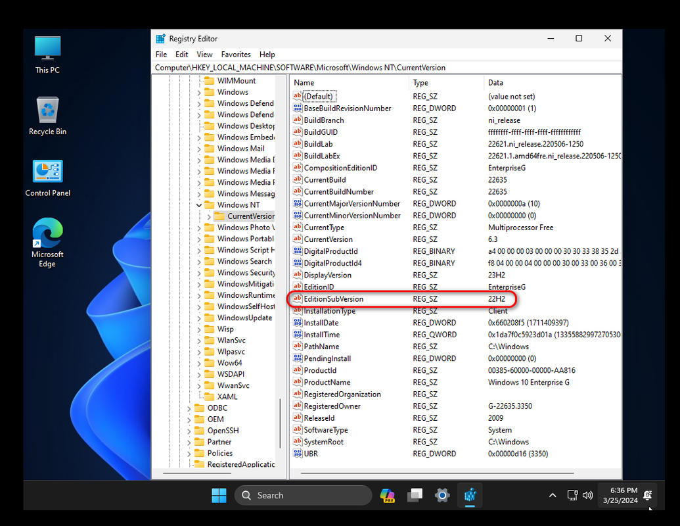Expand the OEM key node
Screen dimensions: 680x526
click(x=189, y=419)
